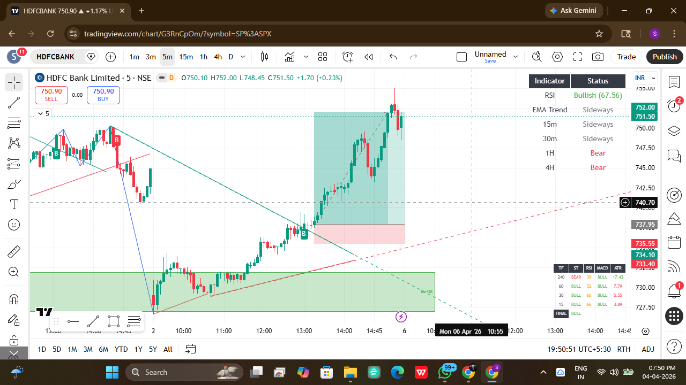Select the D daily timeframe
686x385 pixels.
pos(231,57)
